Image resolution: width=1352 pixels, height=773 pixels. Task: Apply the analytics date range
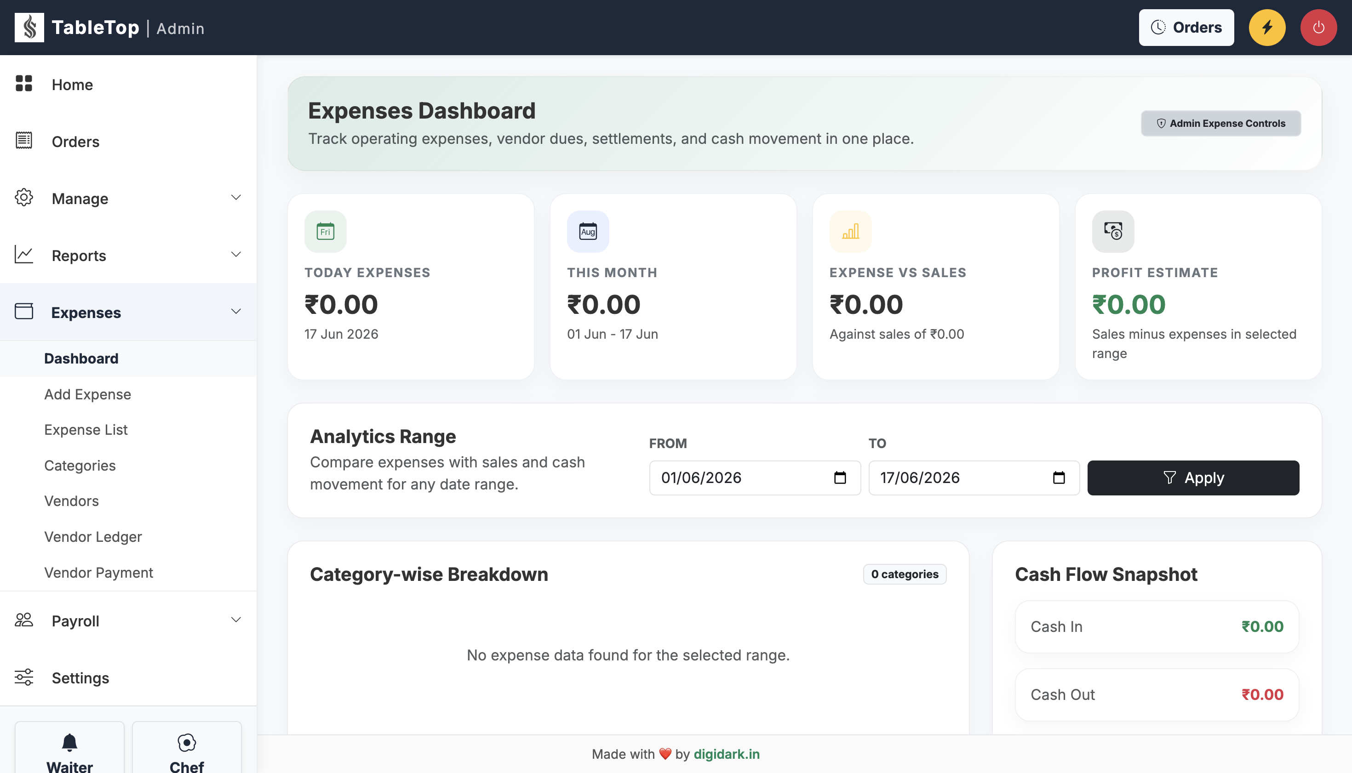tap(1193, 478)
